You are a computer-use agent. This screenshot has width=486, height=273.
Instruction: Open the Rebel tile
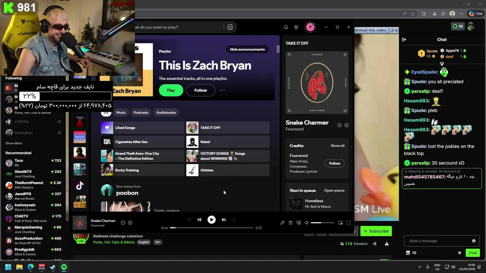tap(228, 142)
